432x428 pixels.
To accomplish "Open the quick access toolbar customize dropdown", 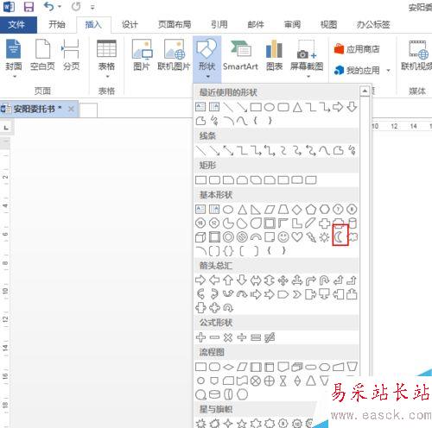I will 92,8.
